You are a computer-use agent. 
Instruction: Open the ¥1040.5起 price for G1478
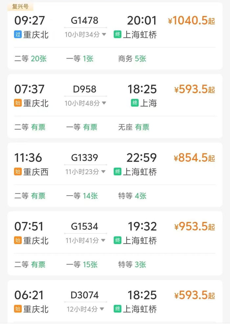191,21
